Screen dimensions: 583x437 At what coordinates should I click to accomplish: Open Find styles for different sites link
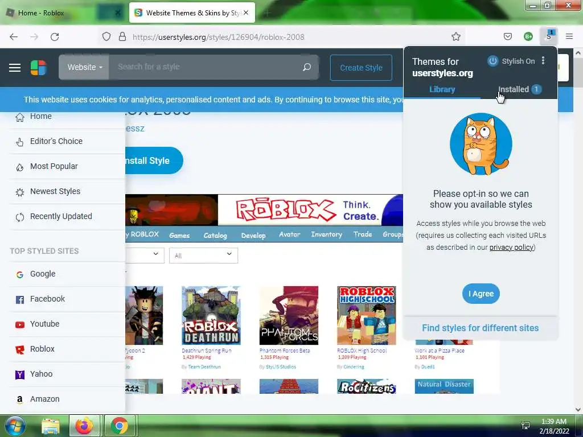(481, 328)
